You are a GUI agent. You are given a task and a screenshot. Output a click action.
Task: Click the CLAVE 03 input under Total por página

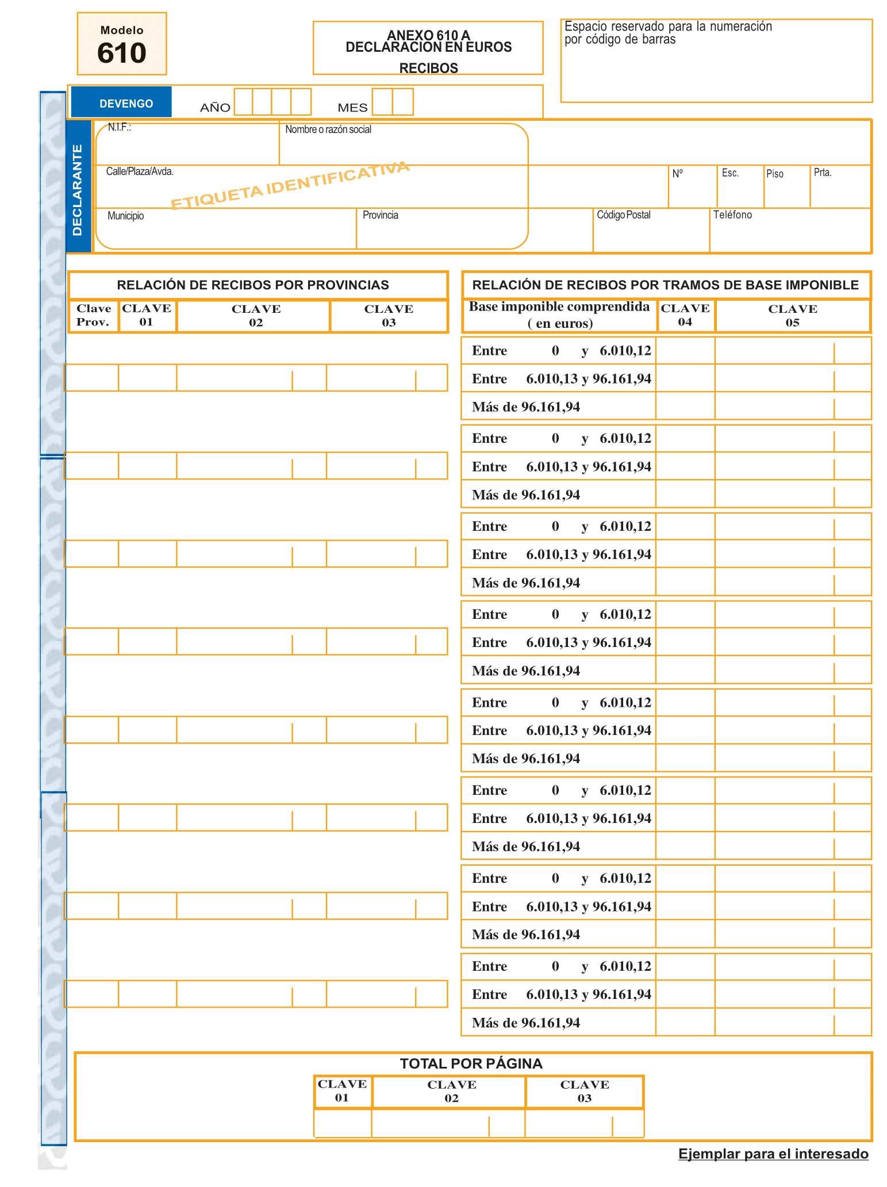pos(584,1123)
